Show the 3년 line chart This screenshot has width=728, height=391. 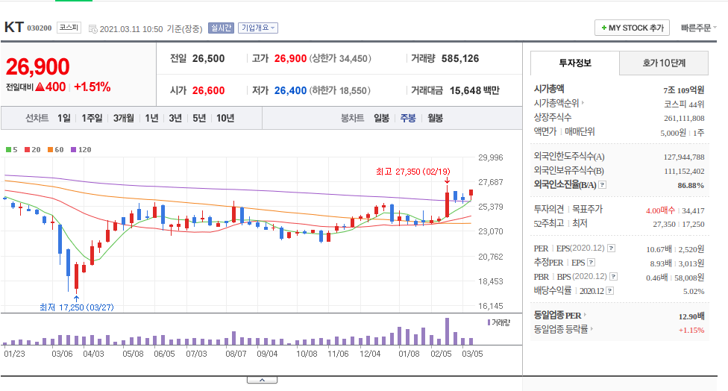[x=175, y=119]
